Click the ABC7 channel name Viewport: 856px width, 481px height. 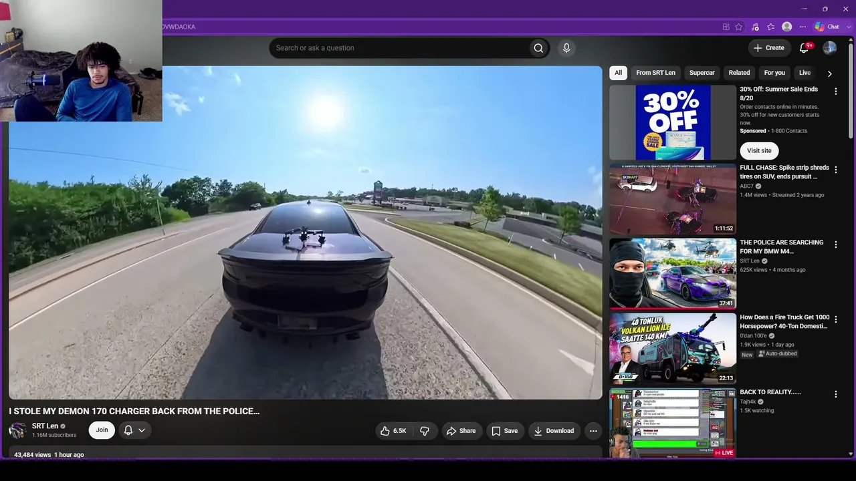point(746,186)
